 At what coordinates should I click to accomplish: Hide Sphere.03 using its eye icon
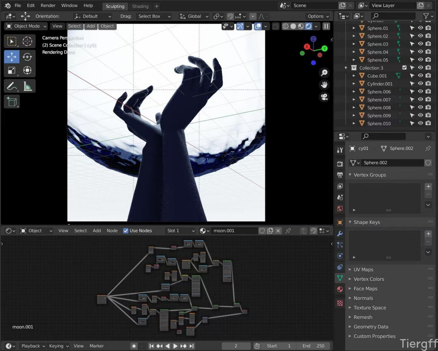[420, 44]
